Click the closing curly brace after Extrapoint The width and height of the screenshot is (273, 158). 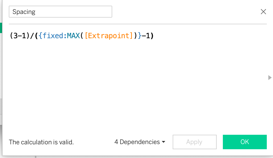coord(139,36)
